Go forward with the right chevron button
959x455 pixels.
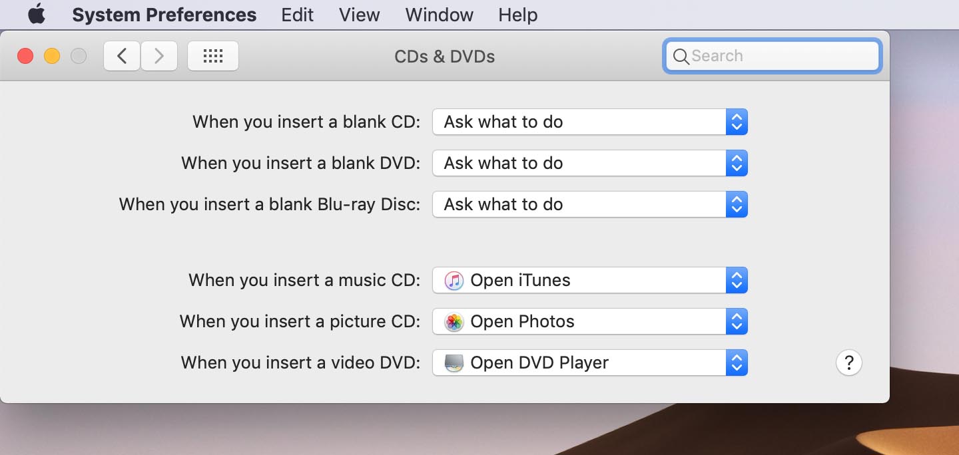click(159, 56)
